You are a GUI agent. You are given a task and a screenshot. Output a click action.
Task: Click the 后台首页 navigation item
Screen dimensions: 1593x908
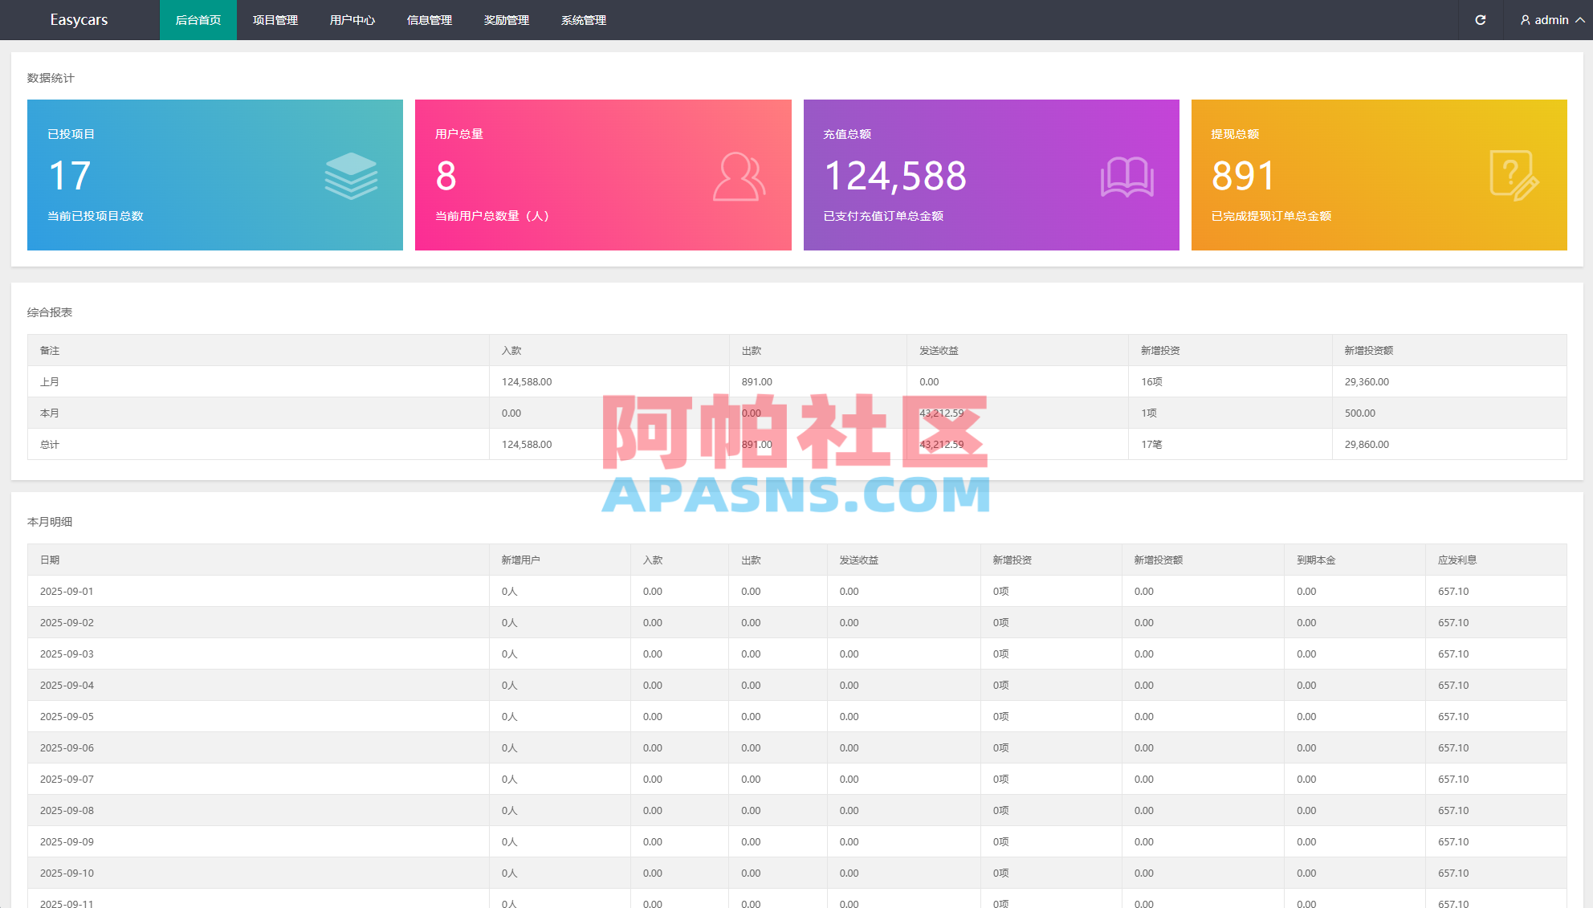pyautogui.click(x=198, y=20)
